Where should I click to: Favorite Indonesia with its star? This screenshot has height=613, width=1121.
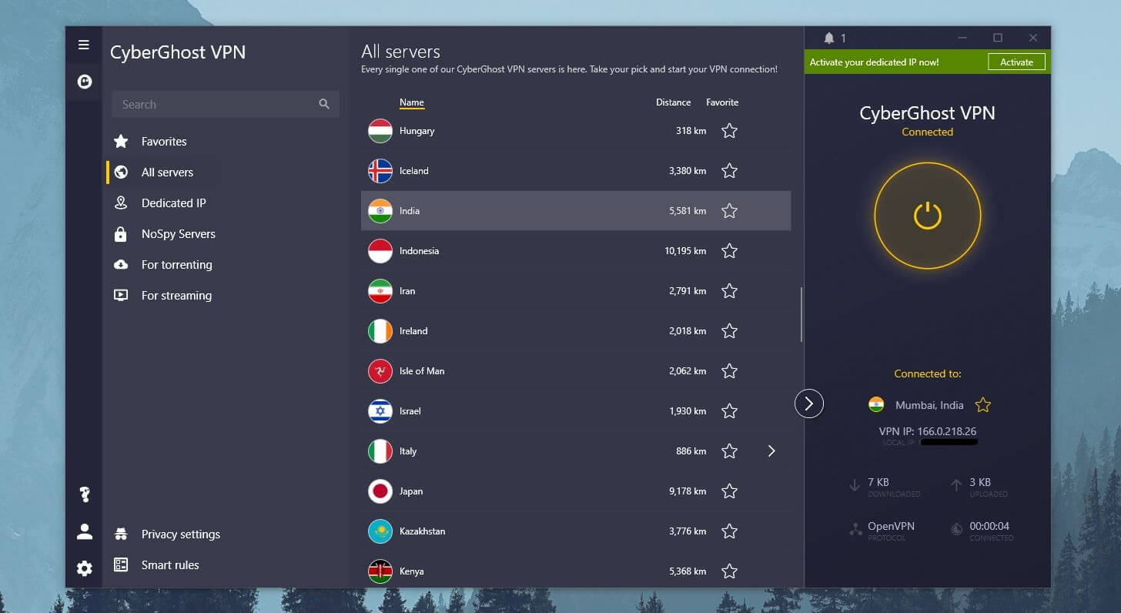point(729,251)
